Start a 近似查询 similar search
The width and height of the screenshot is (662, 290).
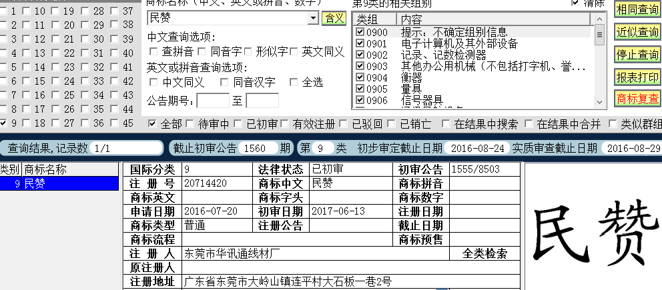click(x=637, y=31)
